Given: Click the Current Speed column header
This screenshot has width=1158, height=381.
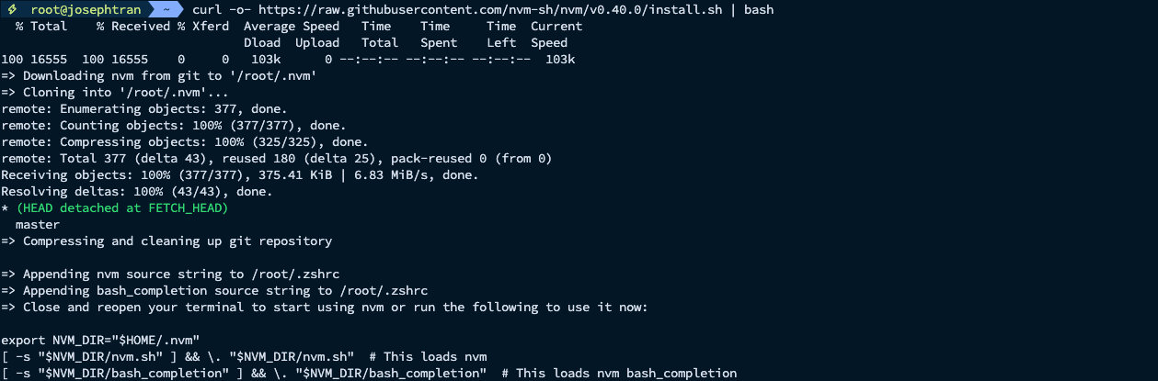Looking at the screenshot, I should point(556,34).
